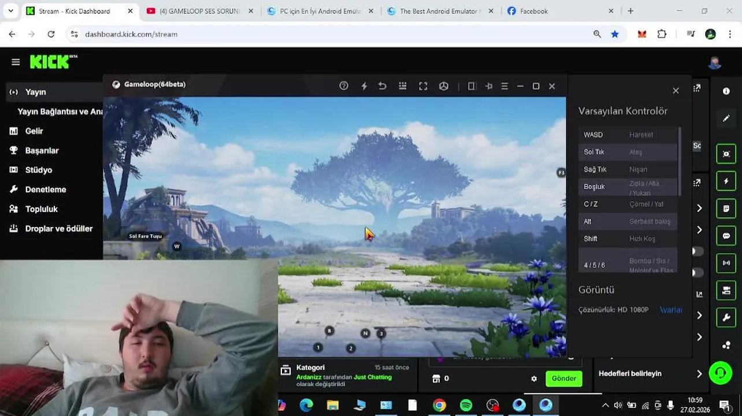
Task: Click the Gameloop side panel layout icon
Action: pyautogui.click(x=472, y=86)
